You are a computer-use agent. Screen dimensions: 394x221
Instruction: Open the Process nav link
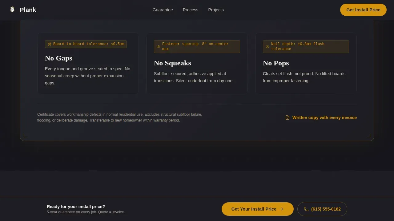coord(191,10)
